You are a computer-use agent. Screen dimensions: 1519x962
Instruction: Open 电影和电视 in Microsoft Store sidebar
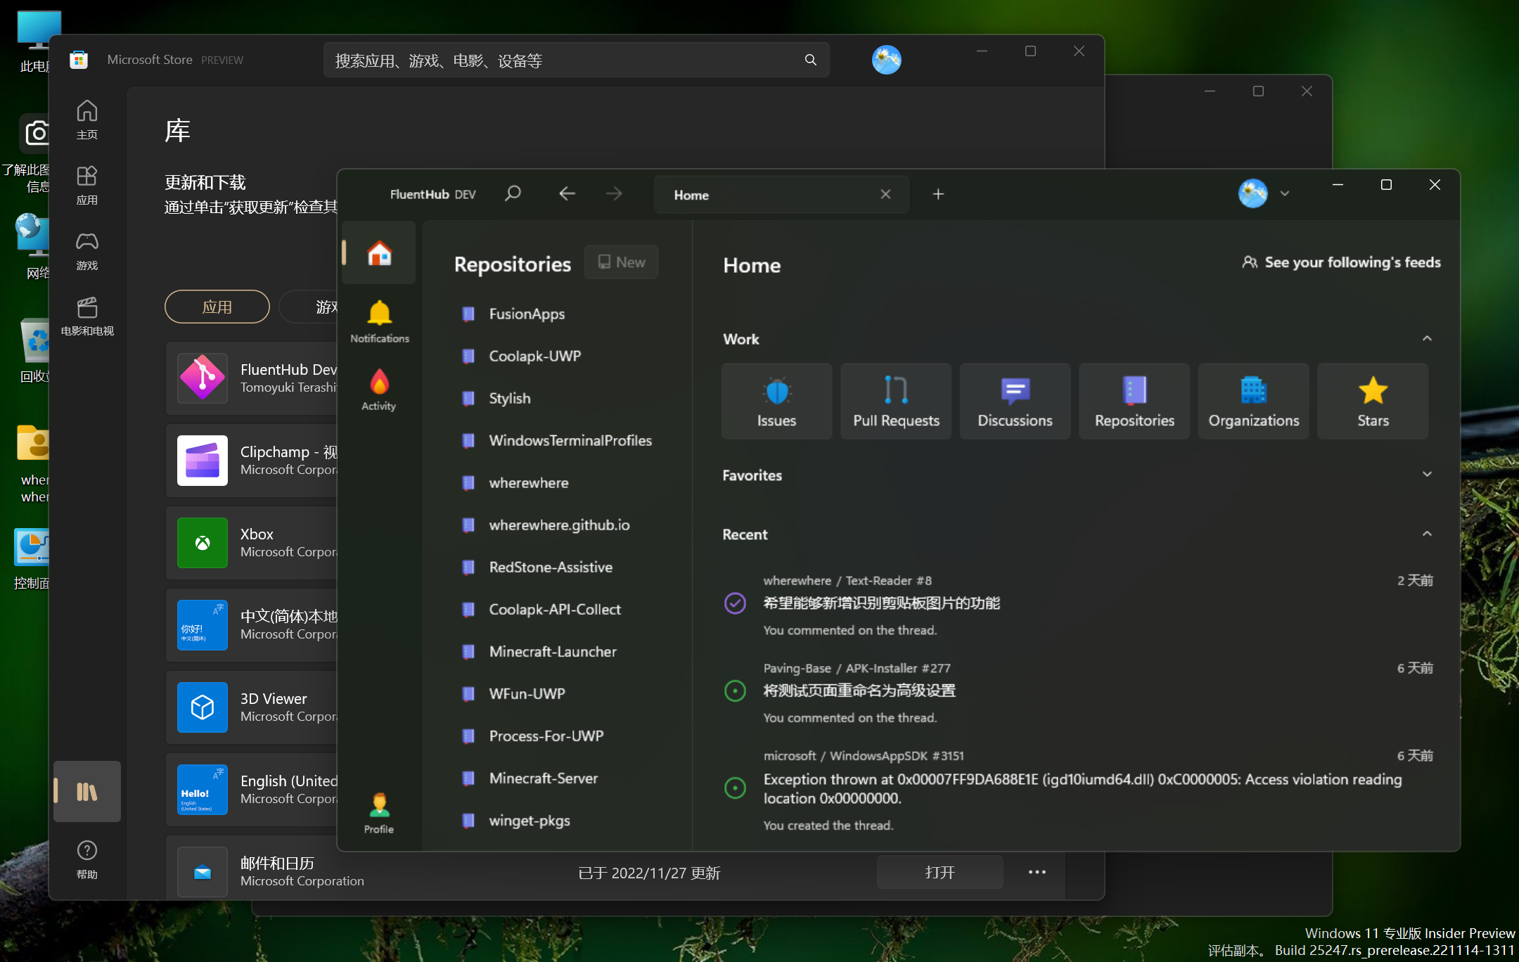pyautogui.click(x=87, y=316)
